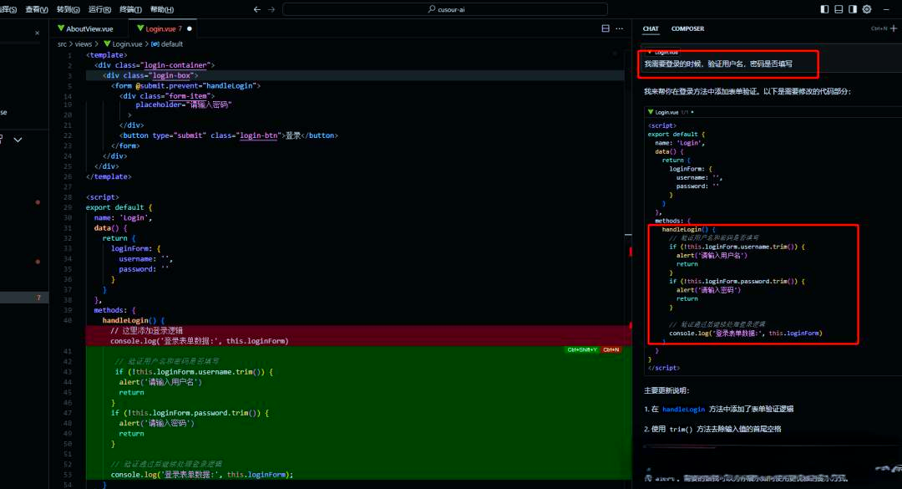Click the Vue icon on AboutView.vue tab
The width and height of the screenshot is (902, 489).
(x=61, y=28)
